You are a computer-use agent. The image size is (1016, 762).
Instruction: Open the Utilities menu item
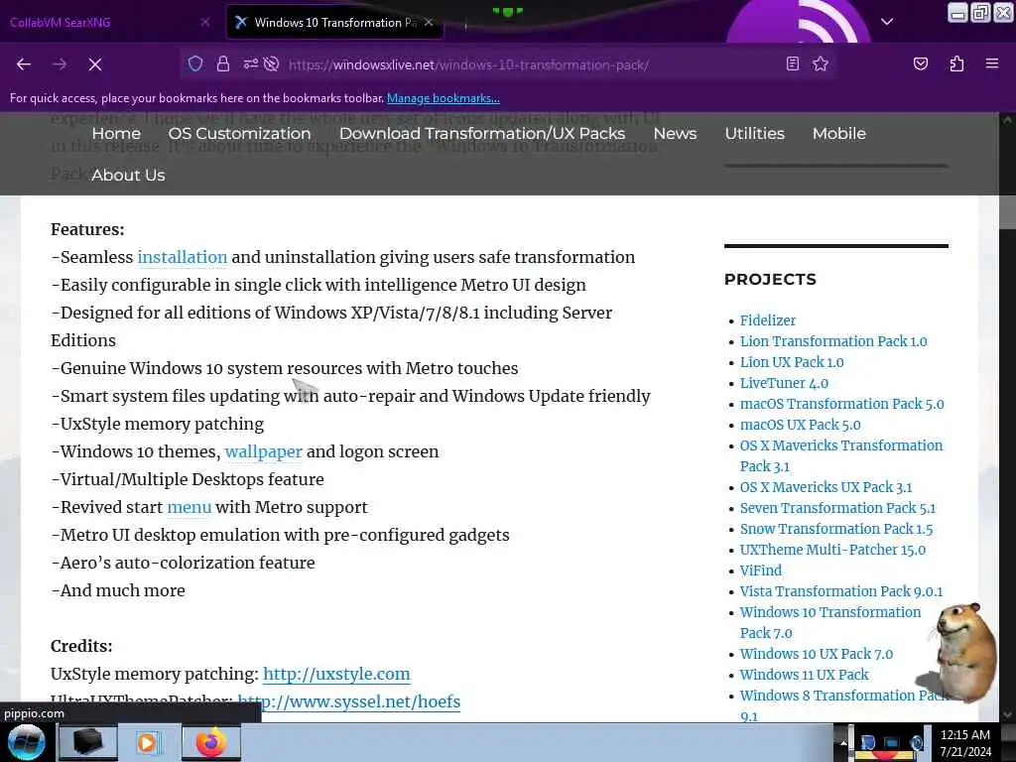coord(754,134)
